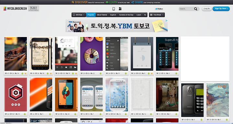Screen dimensions: 233x124
Task: Select the Popular tab
Action: [91, 15]
